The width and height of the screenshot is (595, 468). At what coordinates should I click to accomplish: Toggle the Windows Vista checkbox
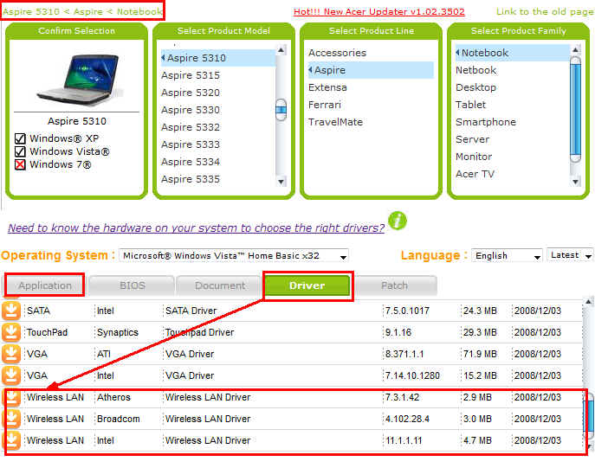[20, 151]
